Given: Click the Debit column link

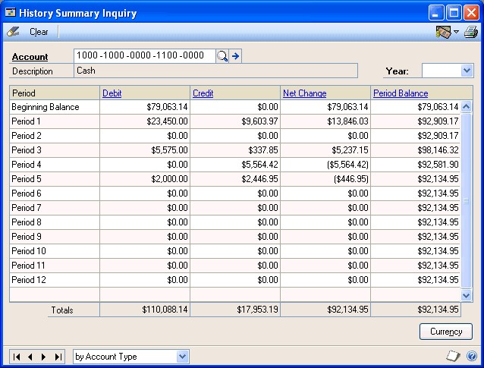Looking at the screenshot, I should 112,93.
